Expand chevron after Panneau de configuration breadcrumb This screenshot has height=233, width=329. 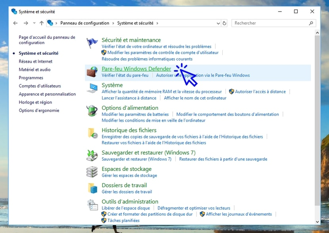[113, 23]
